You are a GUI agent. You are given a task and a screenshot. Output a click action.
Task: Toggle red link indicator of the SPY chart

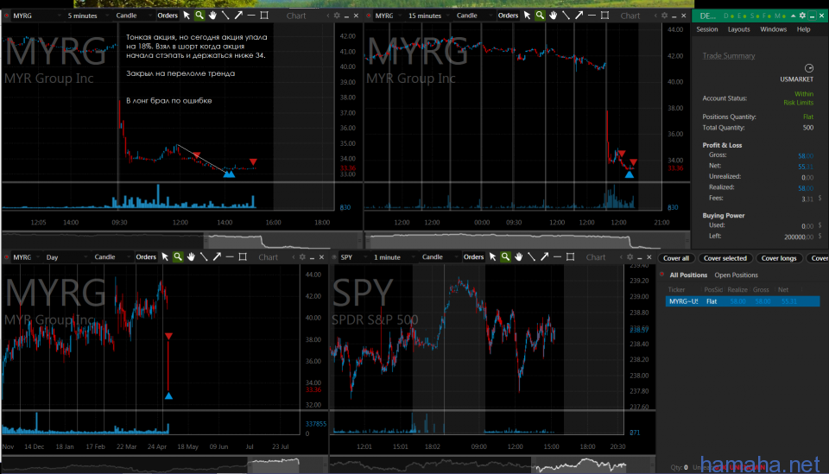pyautogui.click(x=334, y=257)
